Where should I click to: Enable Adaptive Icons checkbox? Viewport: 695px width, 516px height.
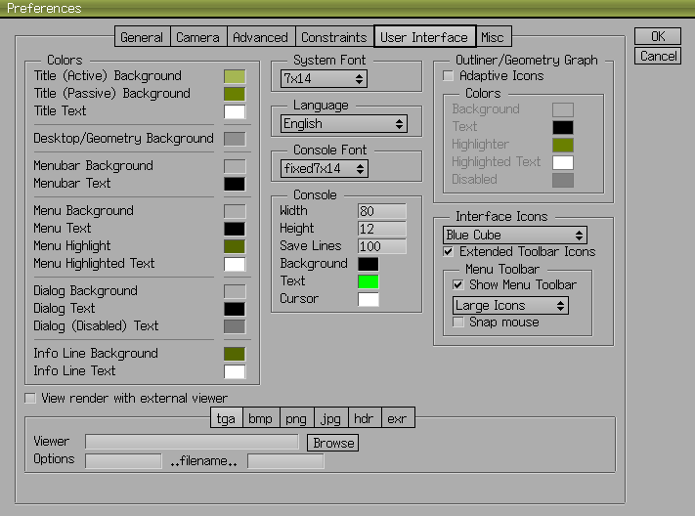(448, 76)
